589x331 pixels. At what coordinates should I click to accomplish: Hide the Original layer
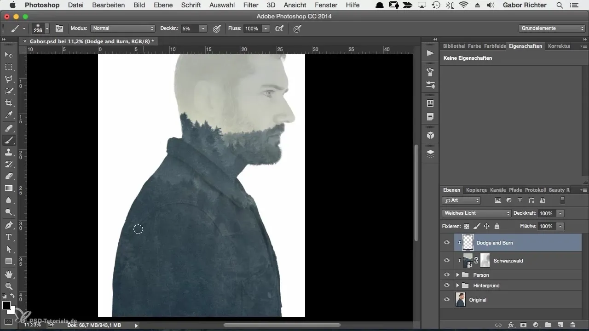tap(446, 300)
